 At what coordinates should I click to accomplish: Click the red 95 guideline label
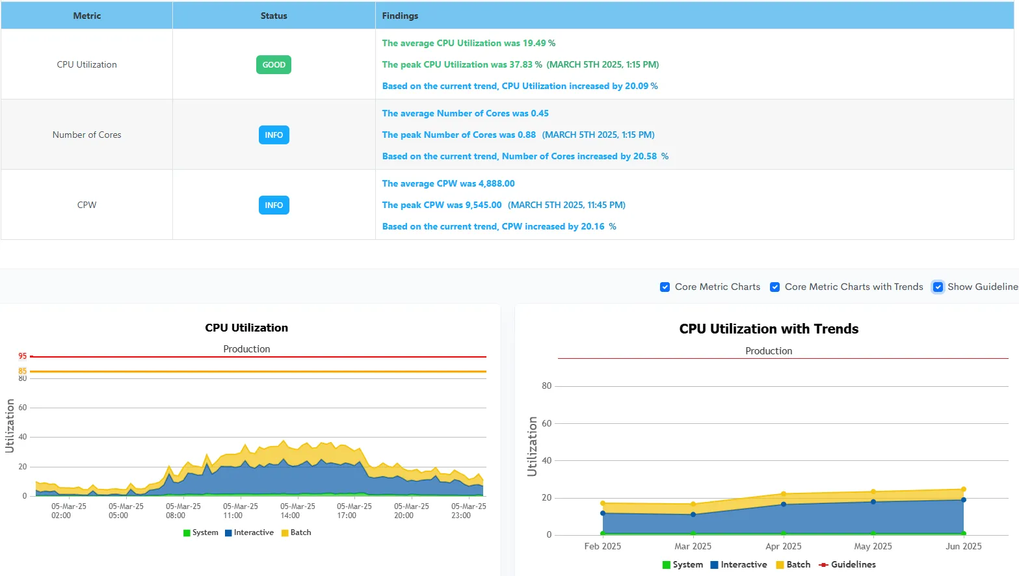pyautogui.click(x=21, y=356)
